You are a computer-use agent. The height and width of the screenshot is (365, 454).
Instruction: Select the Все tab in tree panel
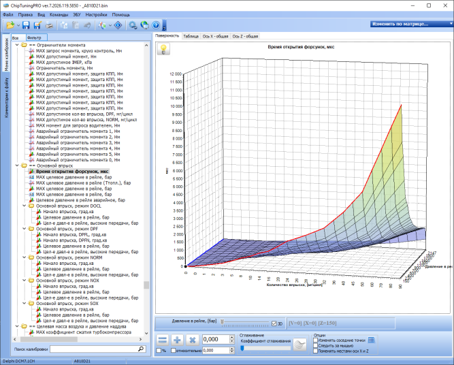(x=18, y=37)
